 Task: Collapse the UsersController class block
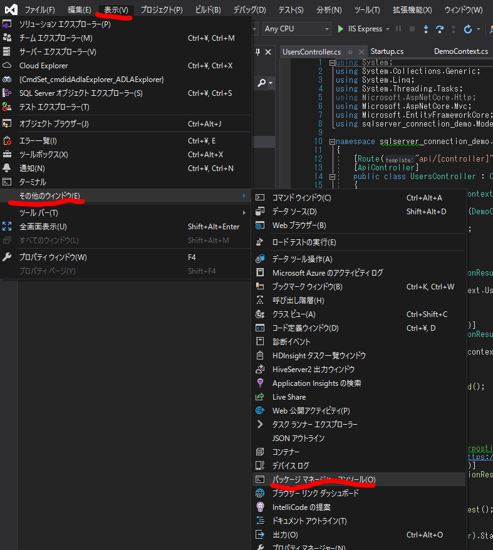(332, 177)
